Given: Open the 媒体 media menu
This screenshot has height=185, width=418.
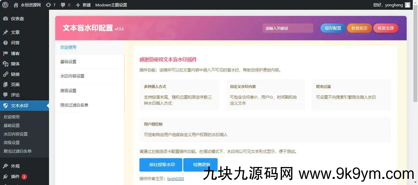Looking at the screenshot, I should (x=15, y=64).
